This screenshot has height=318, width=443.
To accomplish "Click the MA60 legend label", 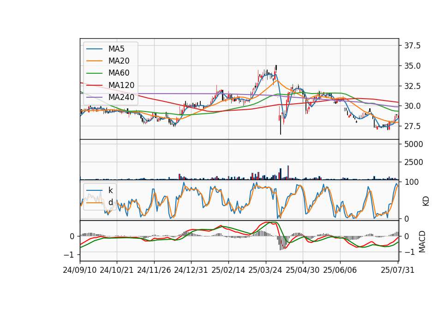I will 119,73.
